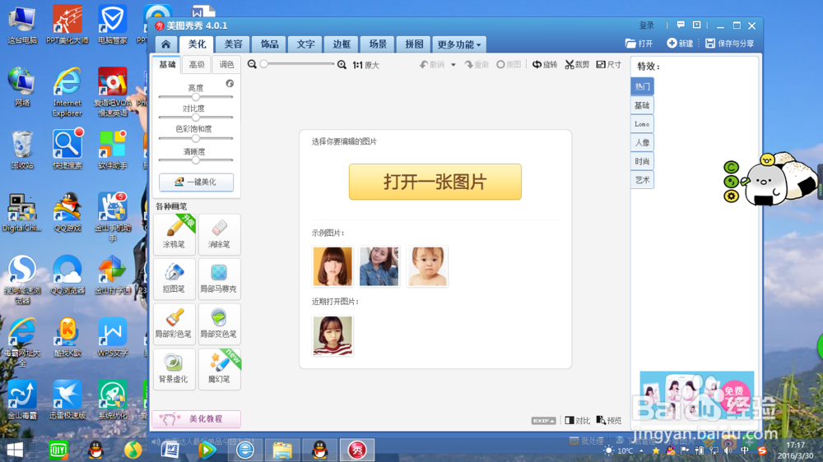Click the EXIF info button
Viewport: 823px width, 462px height.
[x=543, y=421]
